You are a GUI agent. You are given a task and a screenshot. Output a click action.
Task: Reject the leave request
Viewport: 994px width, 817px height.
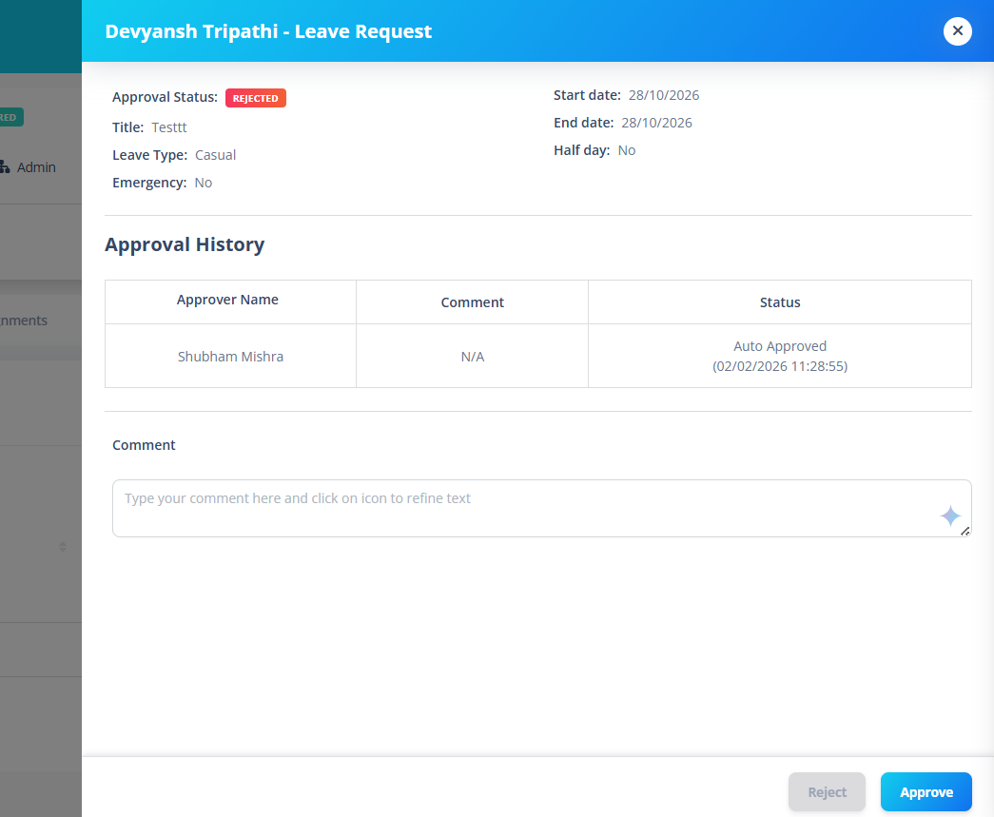tap(827, 791)
